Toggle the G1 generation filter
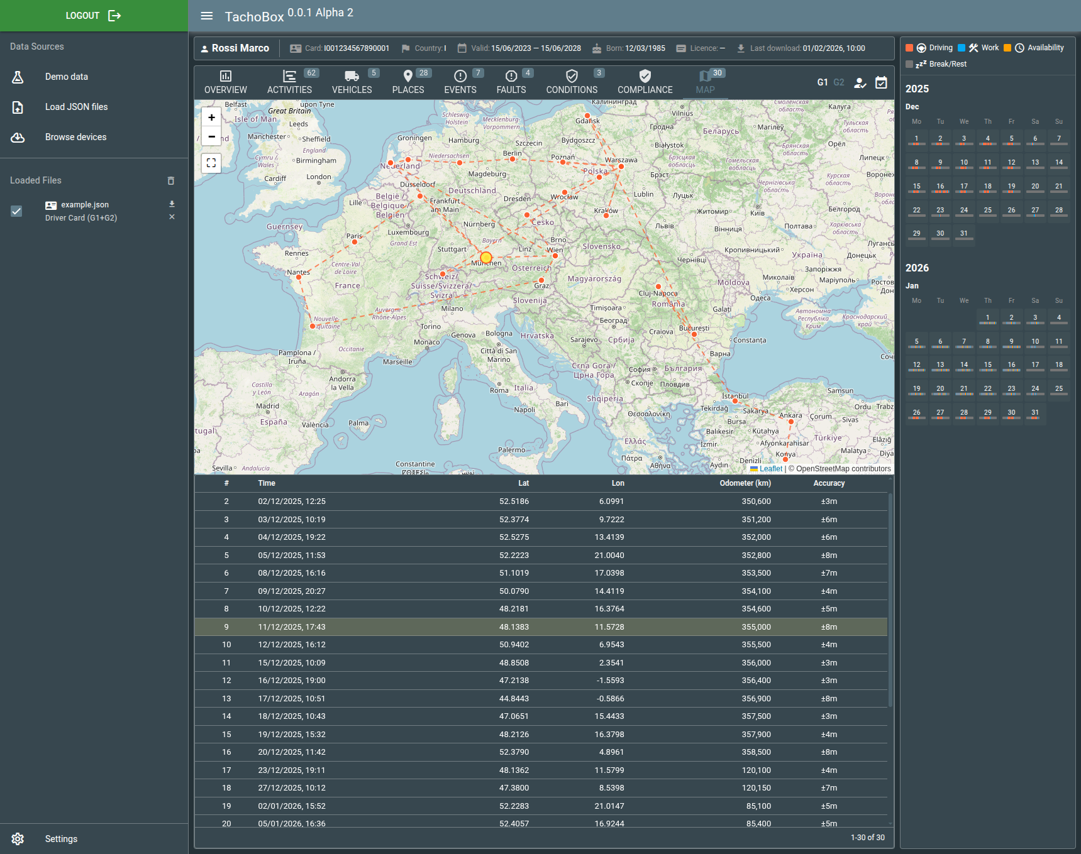This screenshot has height=854, width=1081. pyautogui.click(x=822, y=82)
